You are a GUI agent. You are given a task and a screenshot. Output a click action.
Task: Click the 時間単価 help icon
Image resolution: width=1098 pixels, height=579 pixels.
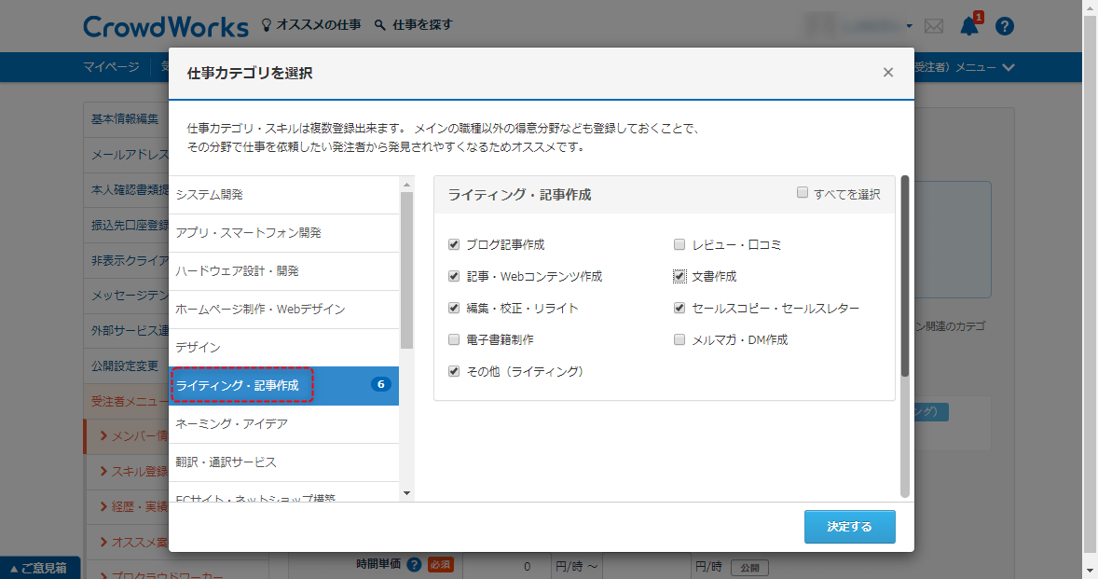414,565
